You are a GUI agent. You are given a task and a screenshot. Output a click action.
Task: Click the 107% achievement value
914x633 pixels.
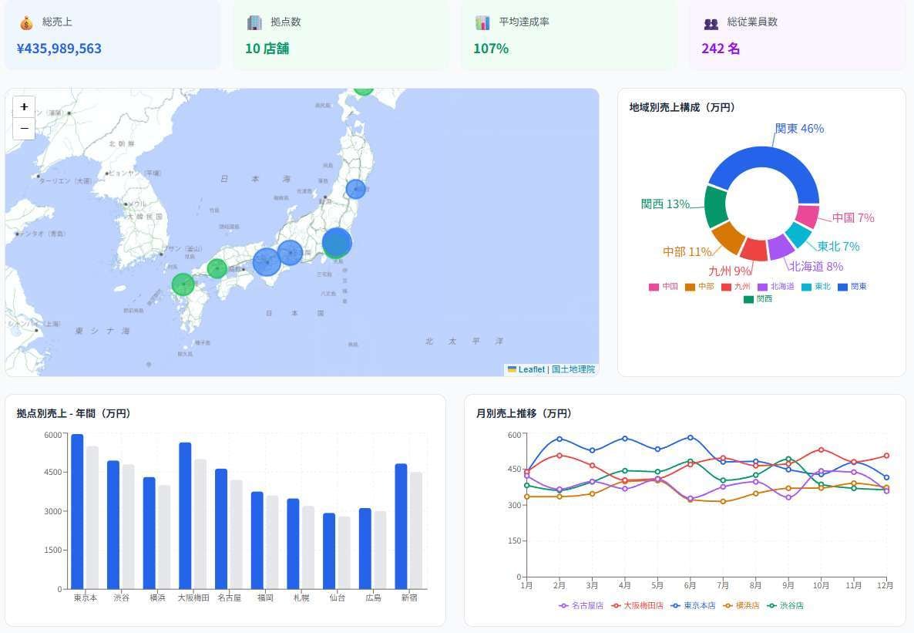[x=491, y=49]
